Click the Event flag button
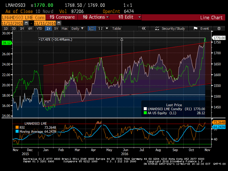The width and height of the screenshot is (228, 171). [x=201, y=28]
